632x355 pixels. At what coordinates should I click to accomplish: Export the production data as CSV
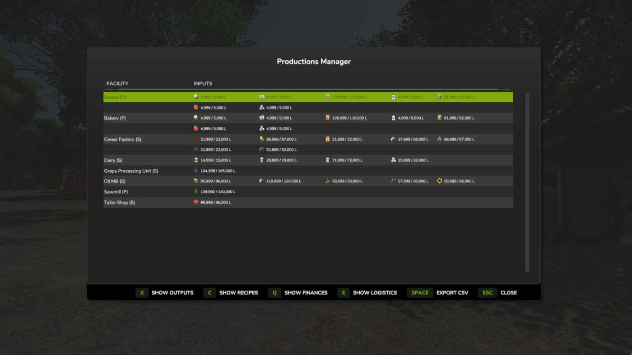(437, 293)
